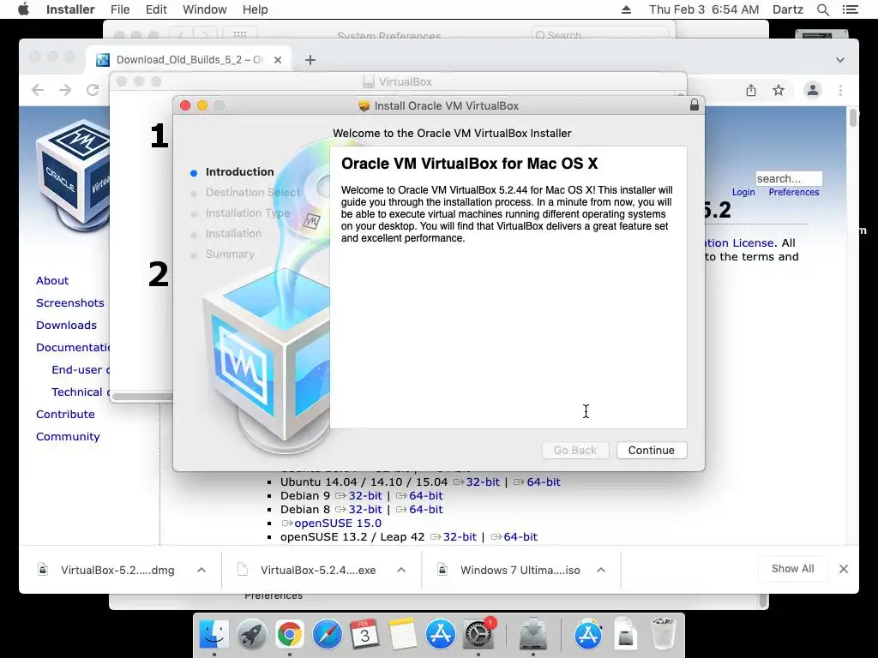Click Debian 8 64-bit link
The height and width of the screenshot is (658, 878).
tap(425, 510)
